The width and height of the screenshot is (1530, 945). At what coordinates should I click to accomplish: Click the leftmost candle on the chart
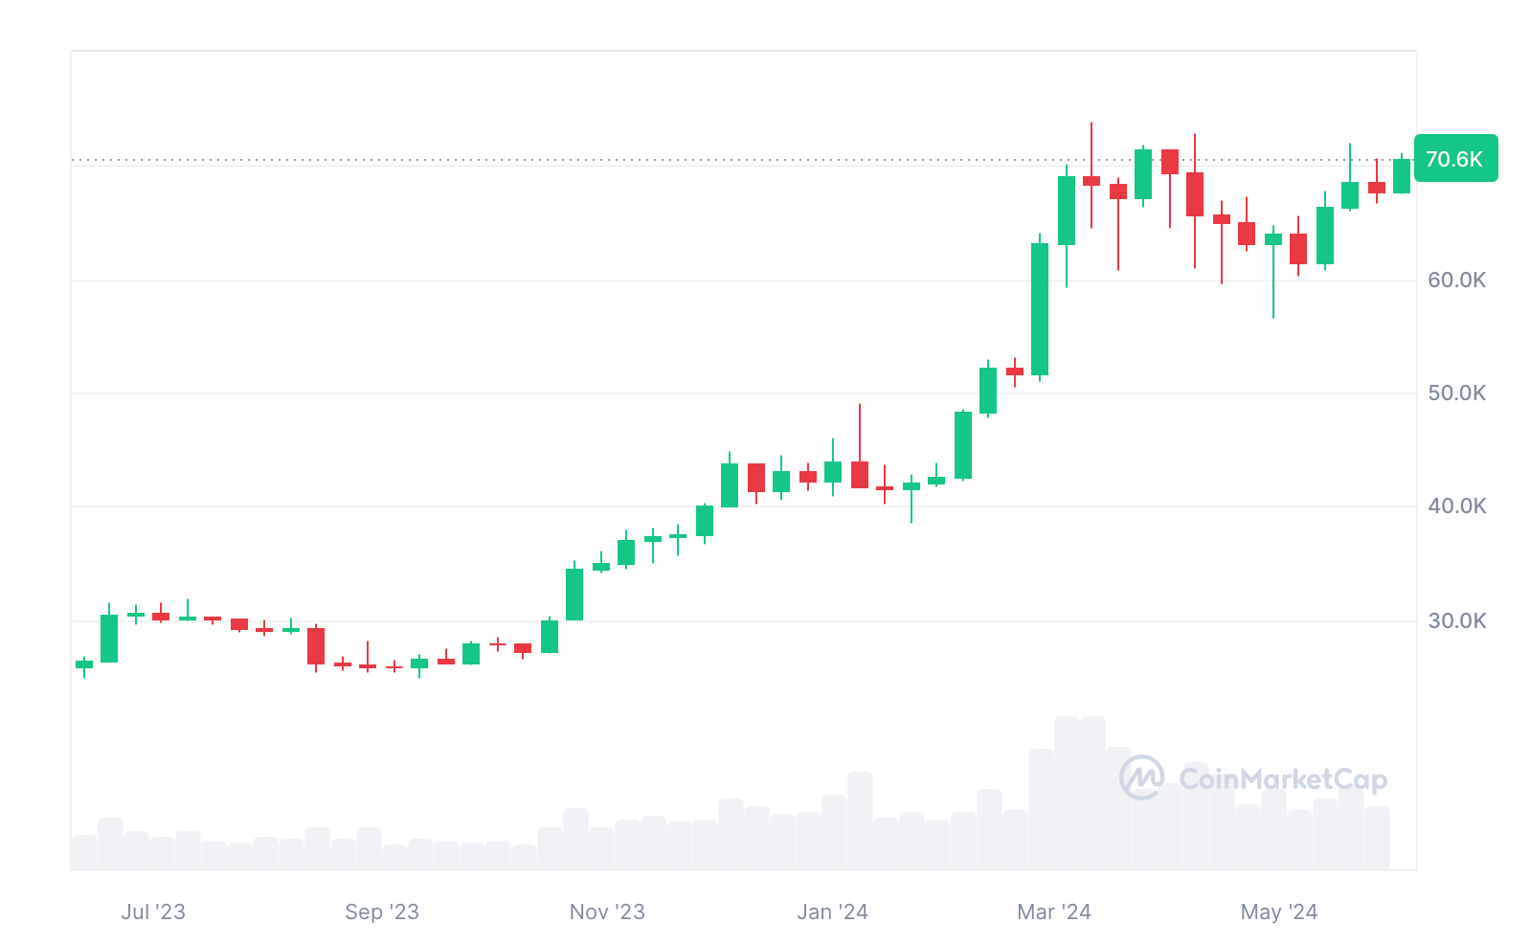pos(84,664)
